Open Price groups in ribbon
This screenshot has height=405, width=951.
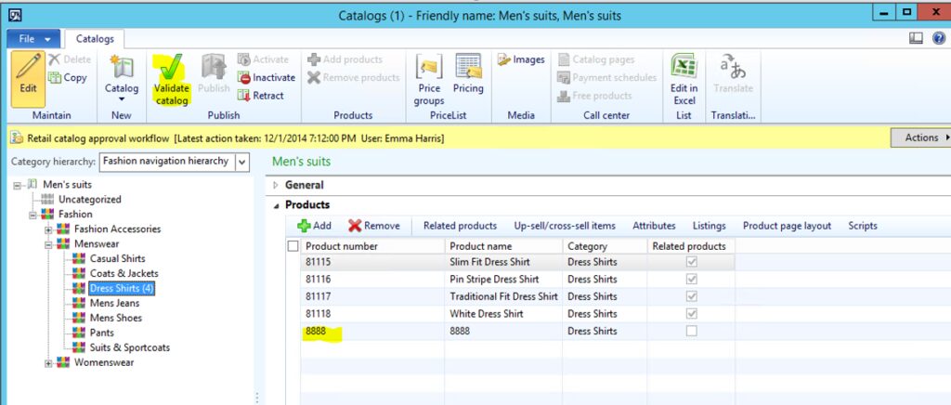pyautogui.click(x=428, y=67)
